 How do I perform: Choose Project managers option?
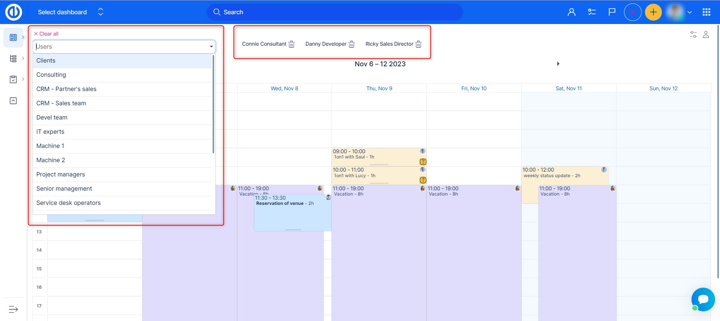pos(61,175)
